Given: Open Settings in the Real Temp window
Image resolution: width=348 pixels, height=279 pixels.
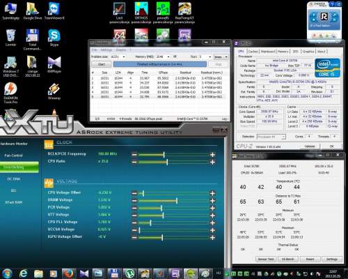Looking at the screenshot, I should pyautogui.click(x=332, y=259).
